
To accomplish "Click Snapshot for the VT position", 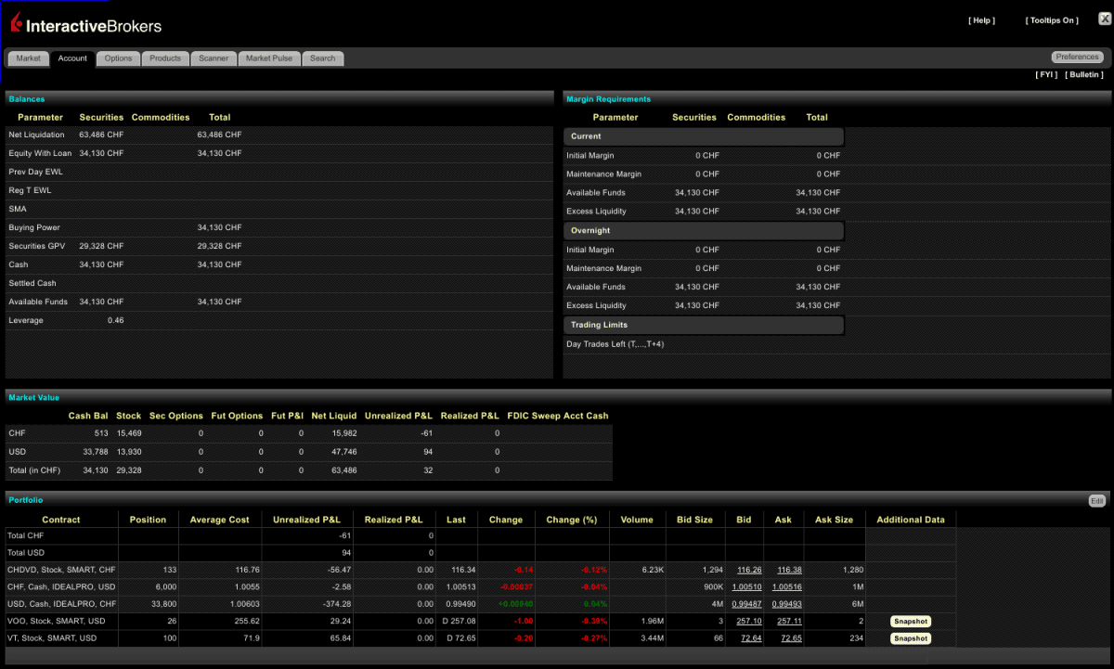I will click(910, 638).
